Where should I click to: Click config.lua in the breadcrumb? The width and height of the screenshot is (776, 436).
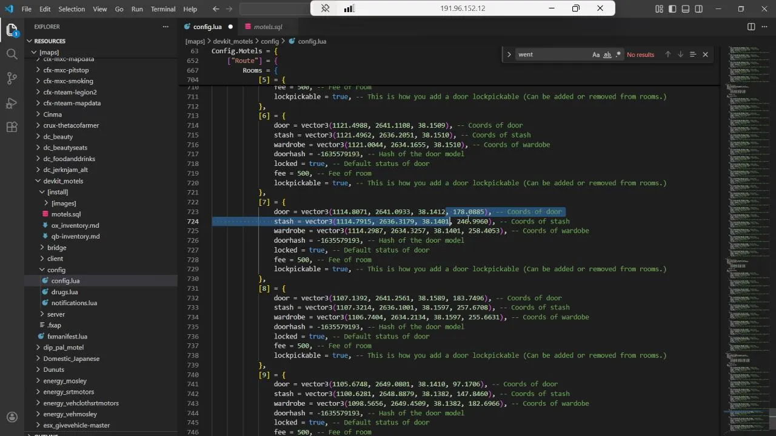coord(312,41)
